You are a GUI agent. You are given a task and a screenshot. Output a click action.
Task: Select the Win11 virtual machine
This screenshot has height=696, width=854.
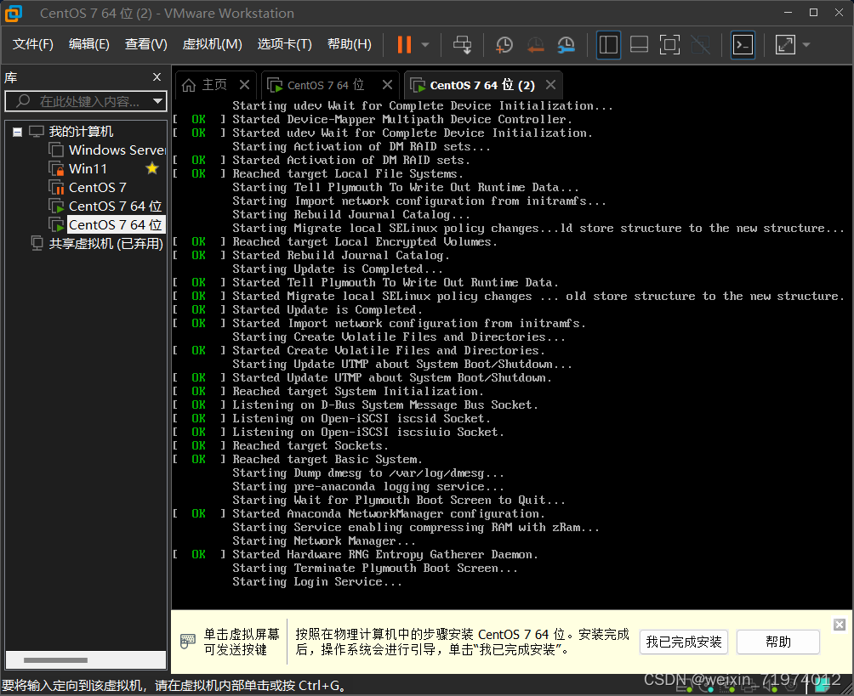(x=88, y=169)
